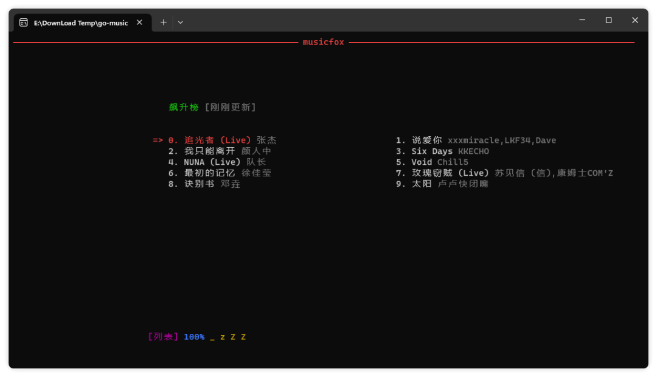Select song 0 追光者 (Live)
657x377 pixels.
[209, 140]
